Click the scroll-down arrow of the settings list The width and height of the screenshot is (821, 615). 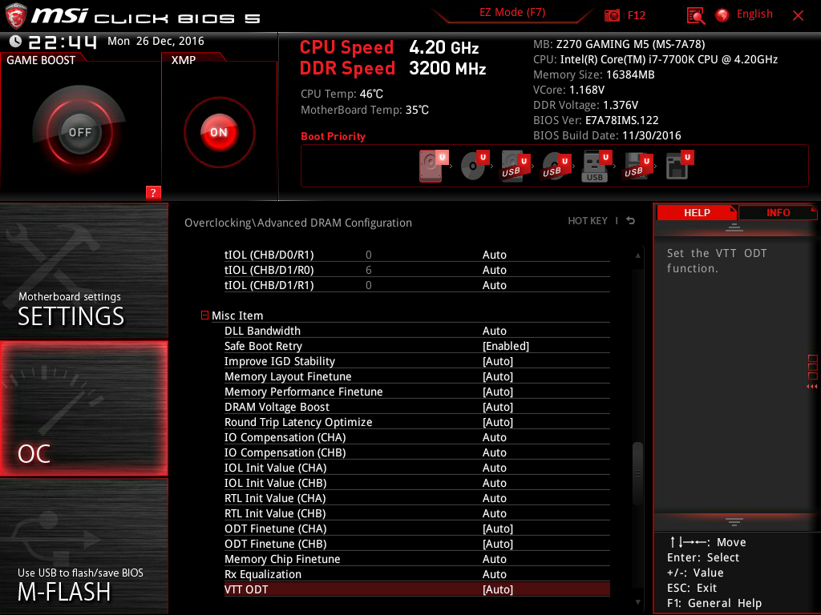pyautogui.click(x=637, y=602)
